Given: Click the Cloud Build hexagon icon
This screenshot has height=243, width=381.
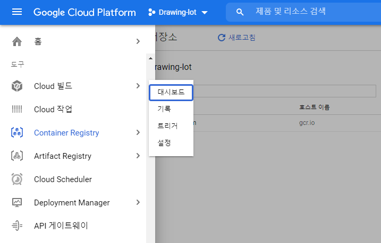Looking at the screenshot, I should click(17, 86).
